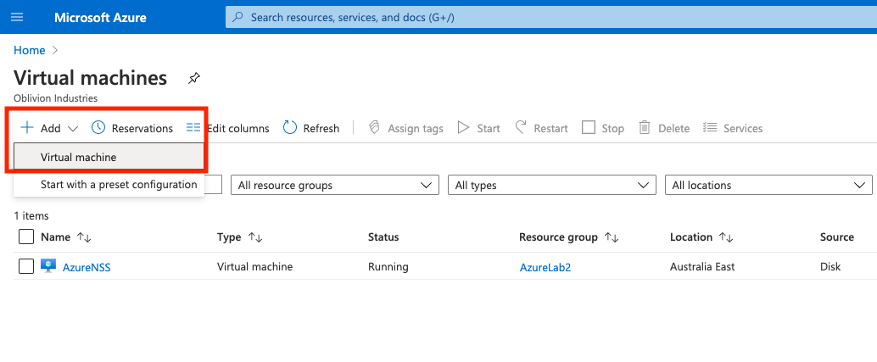The image size is (877, 362).
Task: Click the Delete trash icon
Action: pos(645,128)
